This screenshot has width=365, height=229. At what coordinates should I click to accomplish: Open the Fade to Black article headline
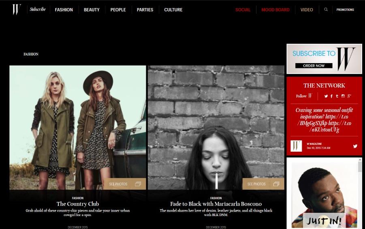pos(216,204)
